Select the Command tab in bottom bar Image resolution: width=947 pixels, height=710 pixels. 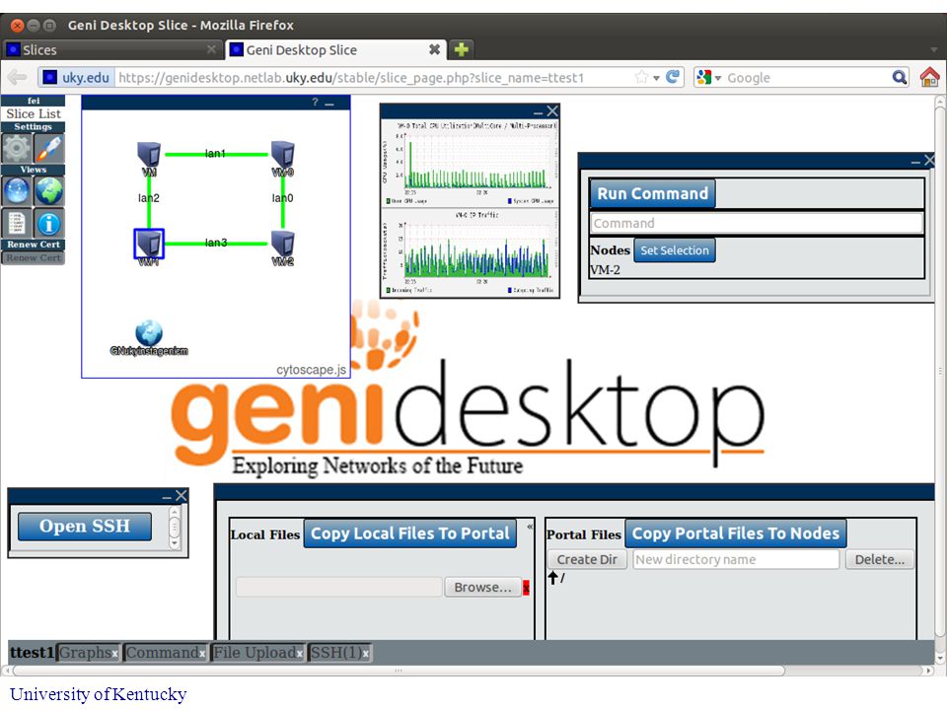pyautogui.click(x=162, y=653)
